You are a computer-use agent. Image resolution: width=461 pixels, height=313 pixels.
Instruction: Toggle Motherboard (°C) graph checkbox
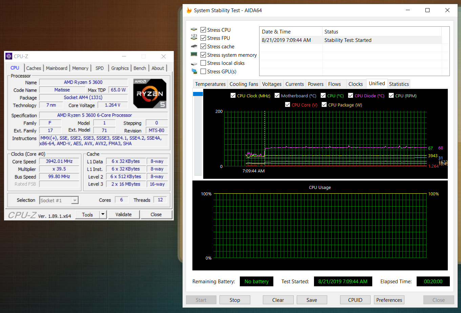(277, 95)
